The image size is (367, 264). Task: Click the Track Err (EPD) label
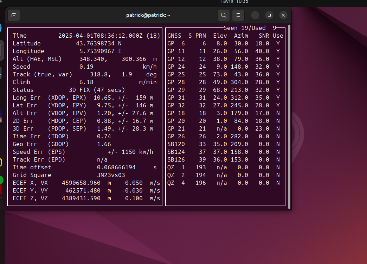click(39, 159)
